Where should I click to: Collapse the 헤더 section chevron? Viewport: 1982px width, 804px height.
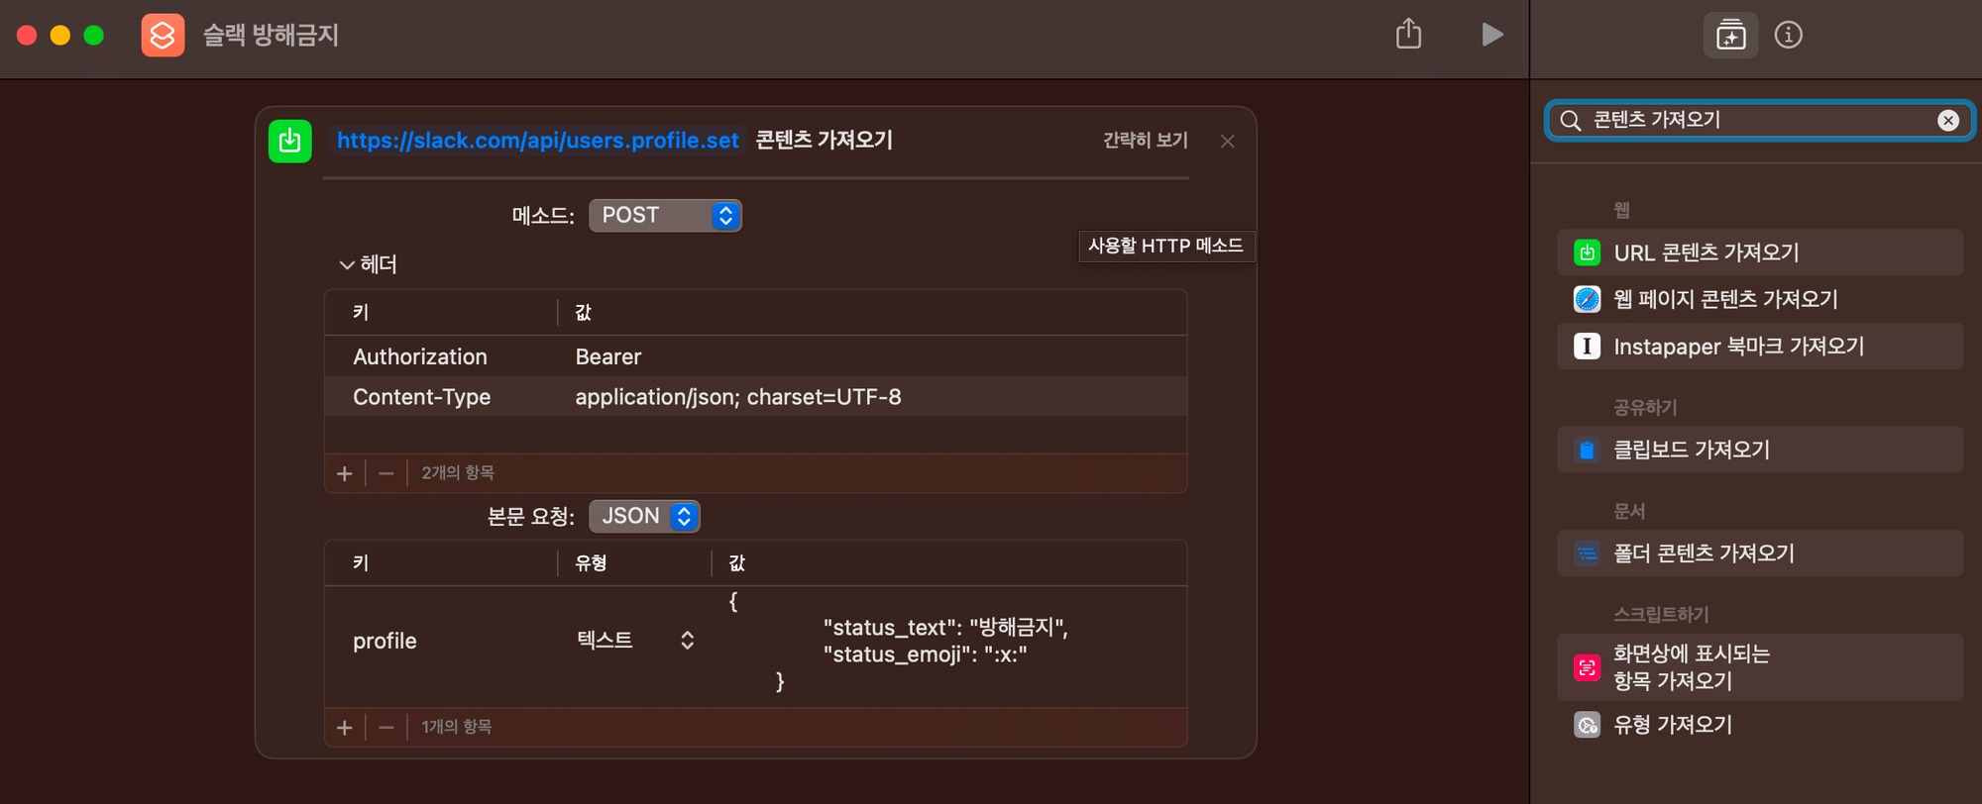(347, 265)
